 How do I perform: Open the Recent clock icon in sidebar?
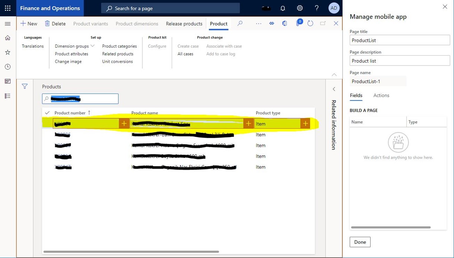[x=7, y=67]
